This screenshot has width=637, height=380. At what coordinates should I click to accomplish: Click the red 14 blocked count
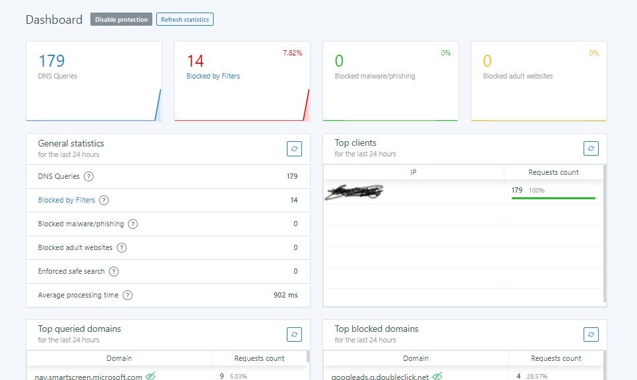(195, 61)
